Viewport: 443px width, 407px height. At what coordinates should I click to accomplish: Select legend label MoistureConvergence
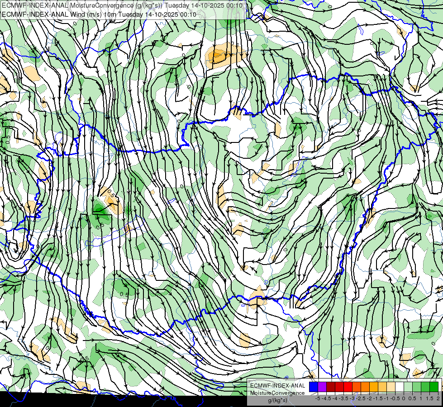click(277, 393)
